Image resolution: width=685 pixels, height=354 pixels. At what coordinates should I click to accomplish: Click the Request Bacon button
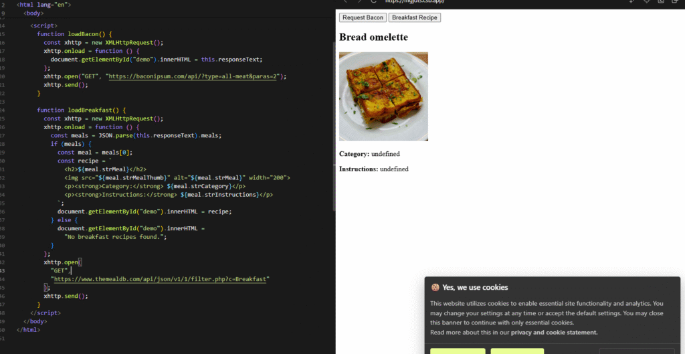click(x=363, y=17)
